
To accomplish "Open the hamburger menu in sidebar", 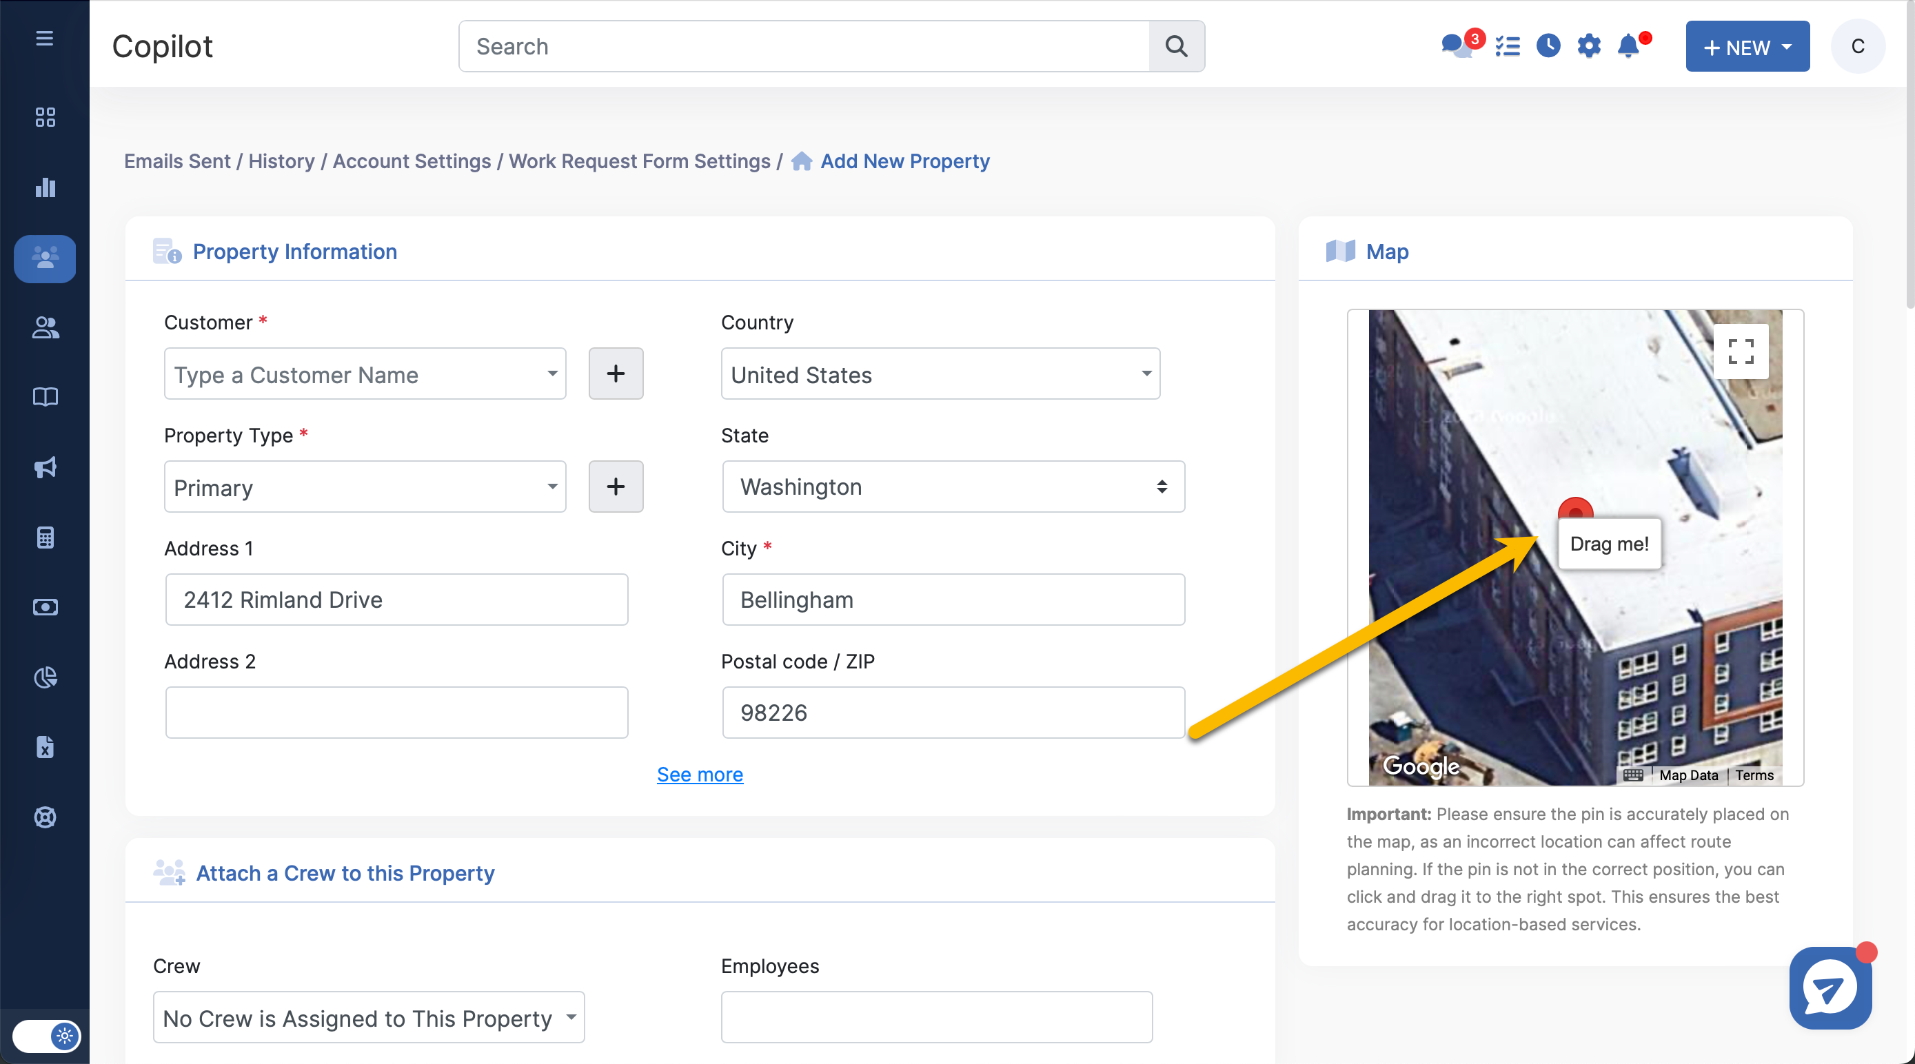I will tap(45, 38).
